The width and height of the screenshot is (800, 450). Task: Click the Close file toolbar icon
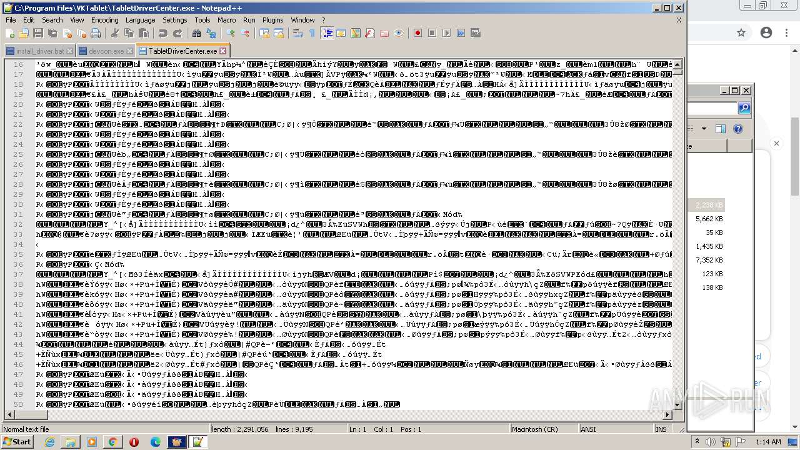coord(67,33)
